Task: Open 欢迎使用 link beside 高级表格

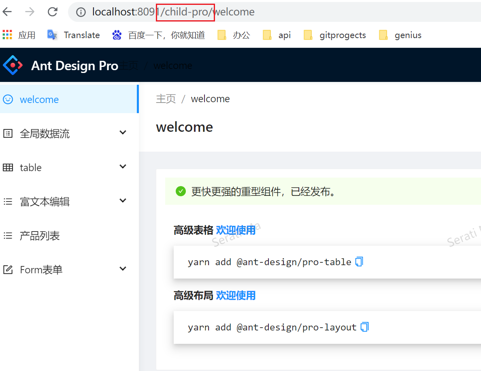Action: click(x=236, y=230)
